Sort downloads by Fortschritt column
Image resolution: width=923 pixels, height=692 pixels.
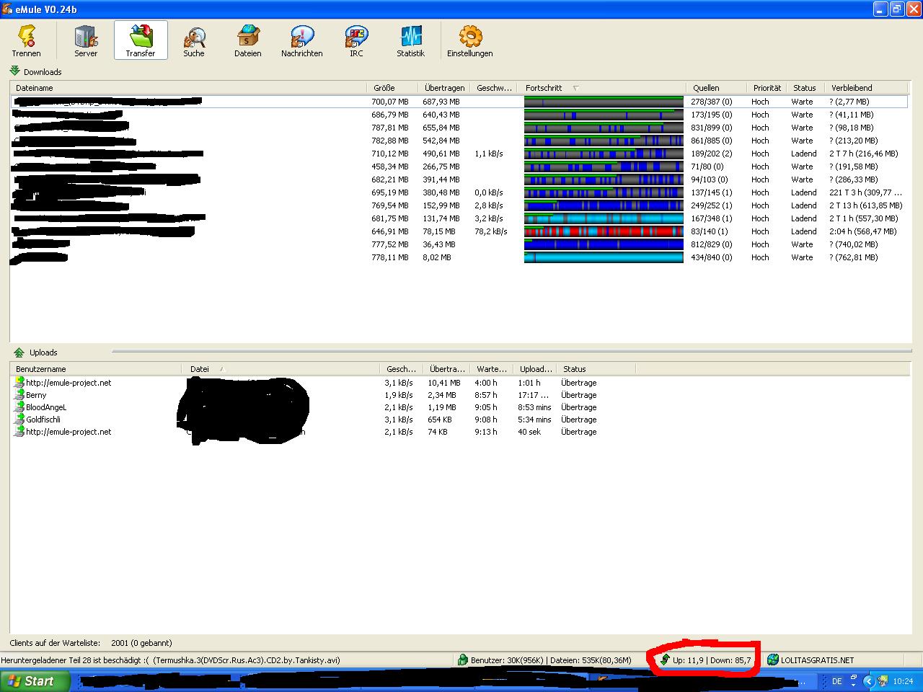(544, 88)
